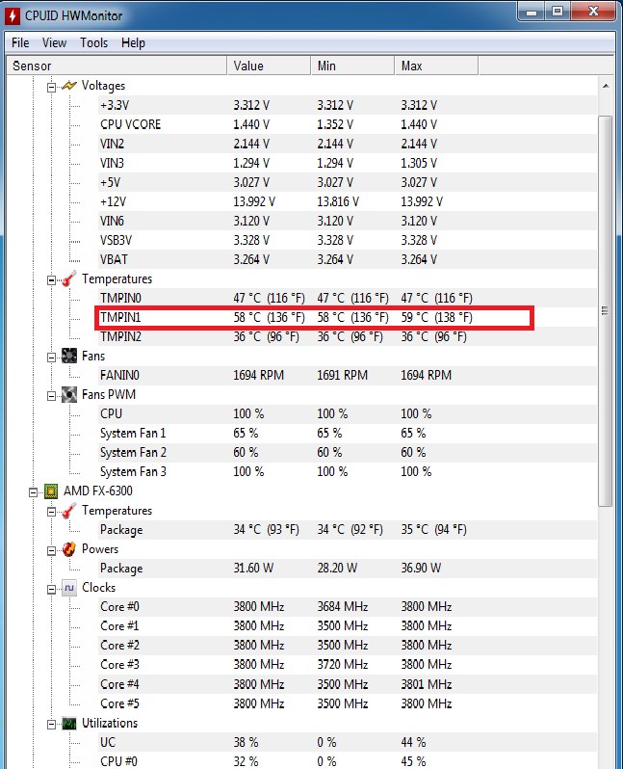
Task: Select the System Fan 1 row
Action: pos(347,433)
